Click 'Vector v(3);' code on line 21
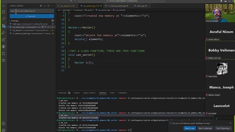The height and width of the screenshot is (132, 235). [x=84, y=63]
